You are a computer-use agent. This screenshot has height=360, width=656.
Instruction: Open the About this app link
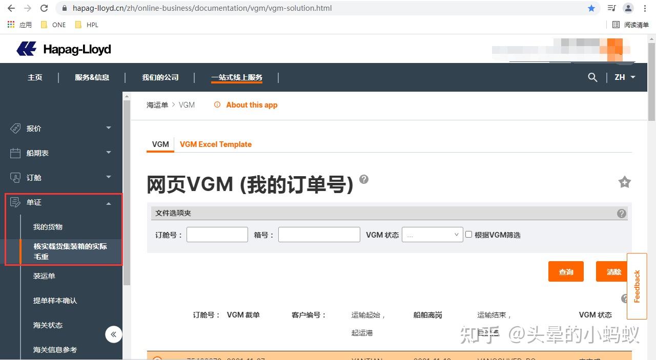point(251,104)
